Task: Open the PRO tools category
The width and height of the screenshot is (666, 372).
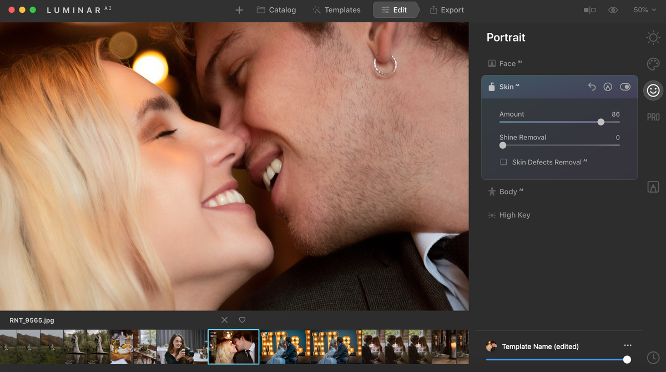Action: pos(653,117)
